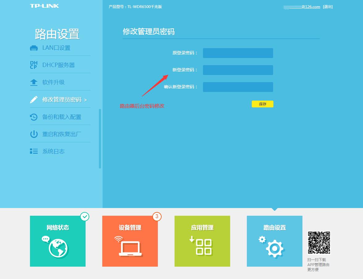Click the 保存 button

262,104
